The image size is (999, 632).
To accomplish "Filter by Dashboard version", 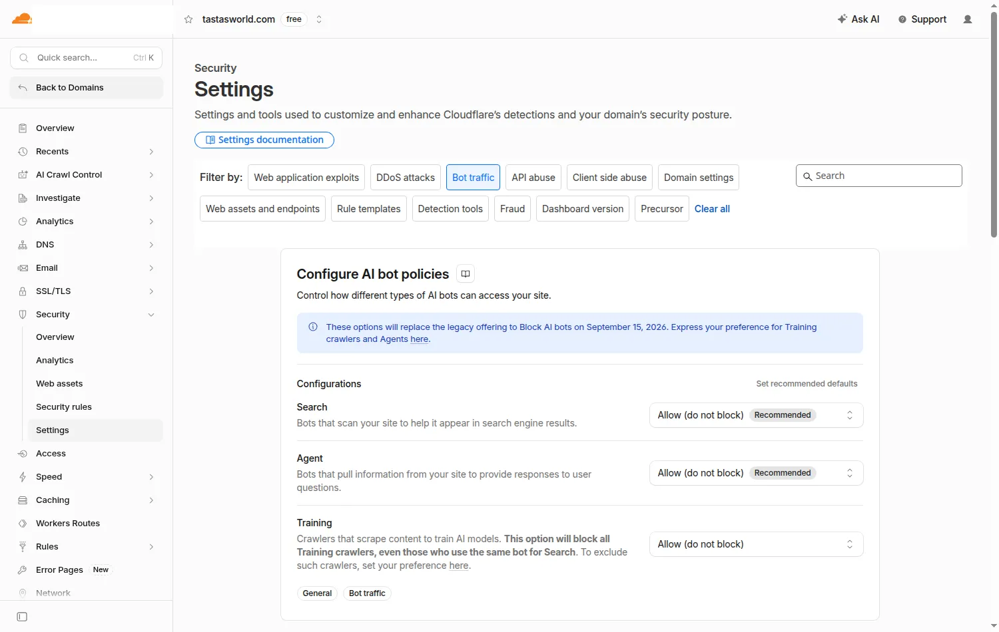I will point(583,209).
